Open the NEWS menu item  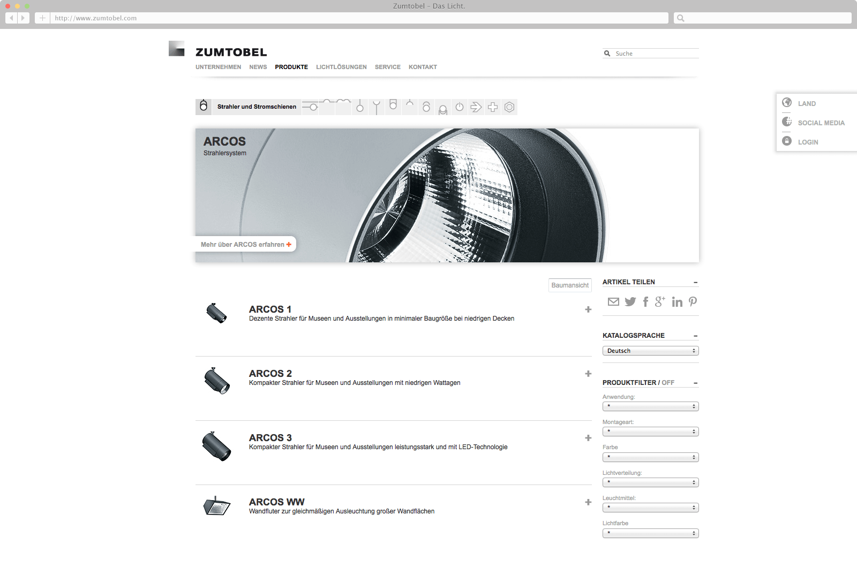(258, 67)
